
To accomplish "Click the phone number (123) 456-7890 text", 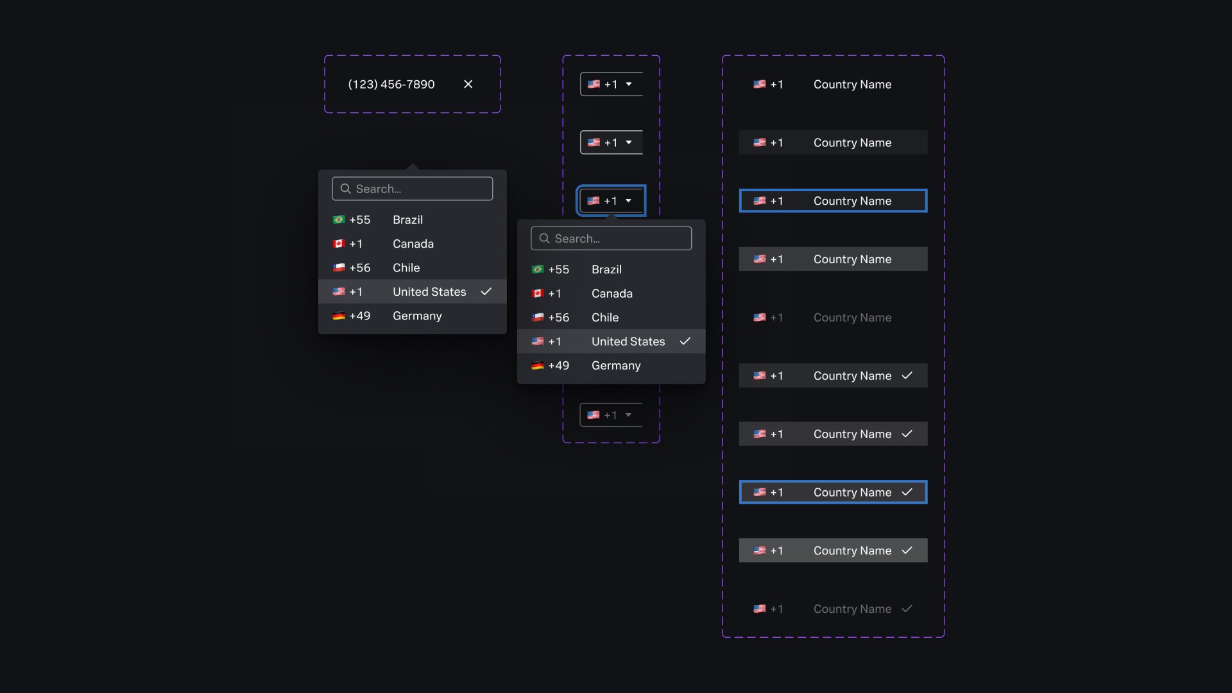I will tap(391, 84).
